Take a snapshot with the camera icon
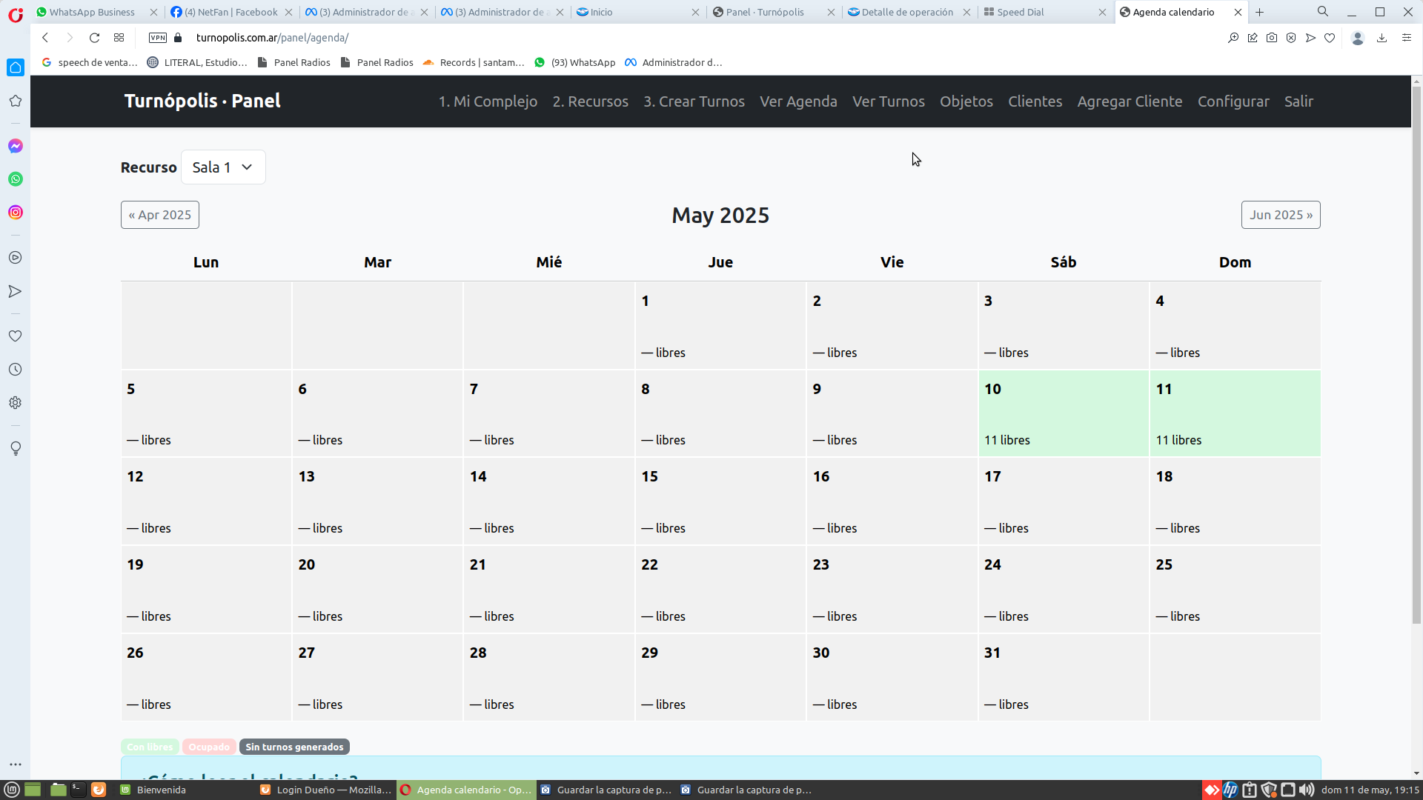The image size is (1423, 800). 1272,38
